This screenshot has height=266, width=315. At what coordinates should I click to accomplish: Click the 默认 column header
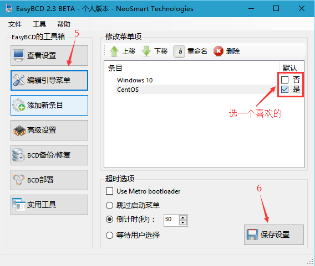pos(289,68)
